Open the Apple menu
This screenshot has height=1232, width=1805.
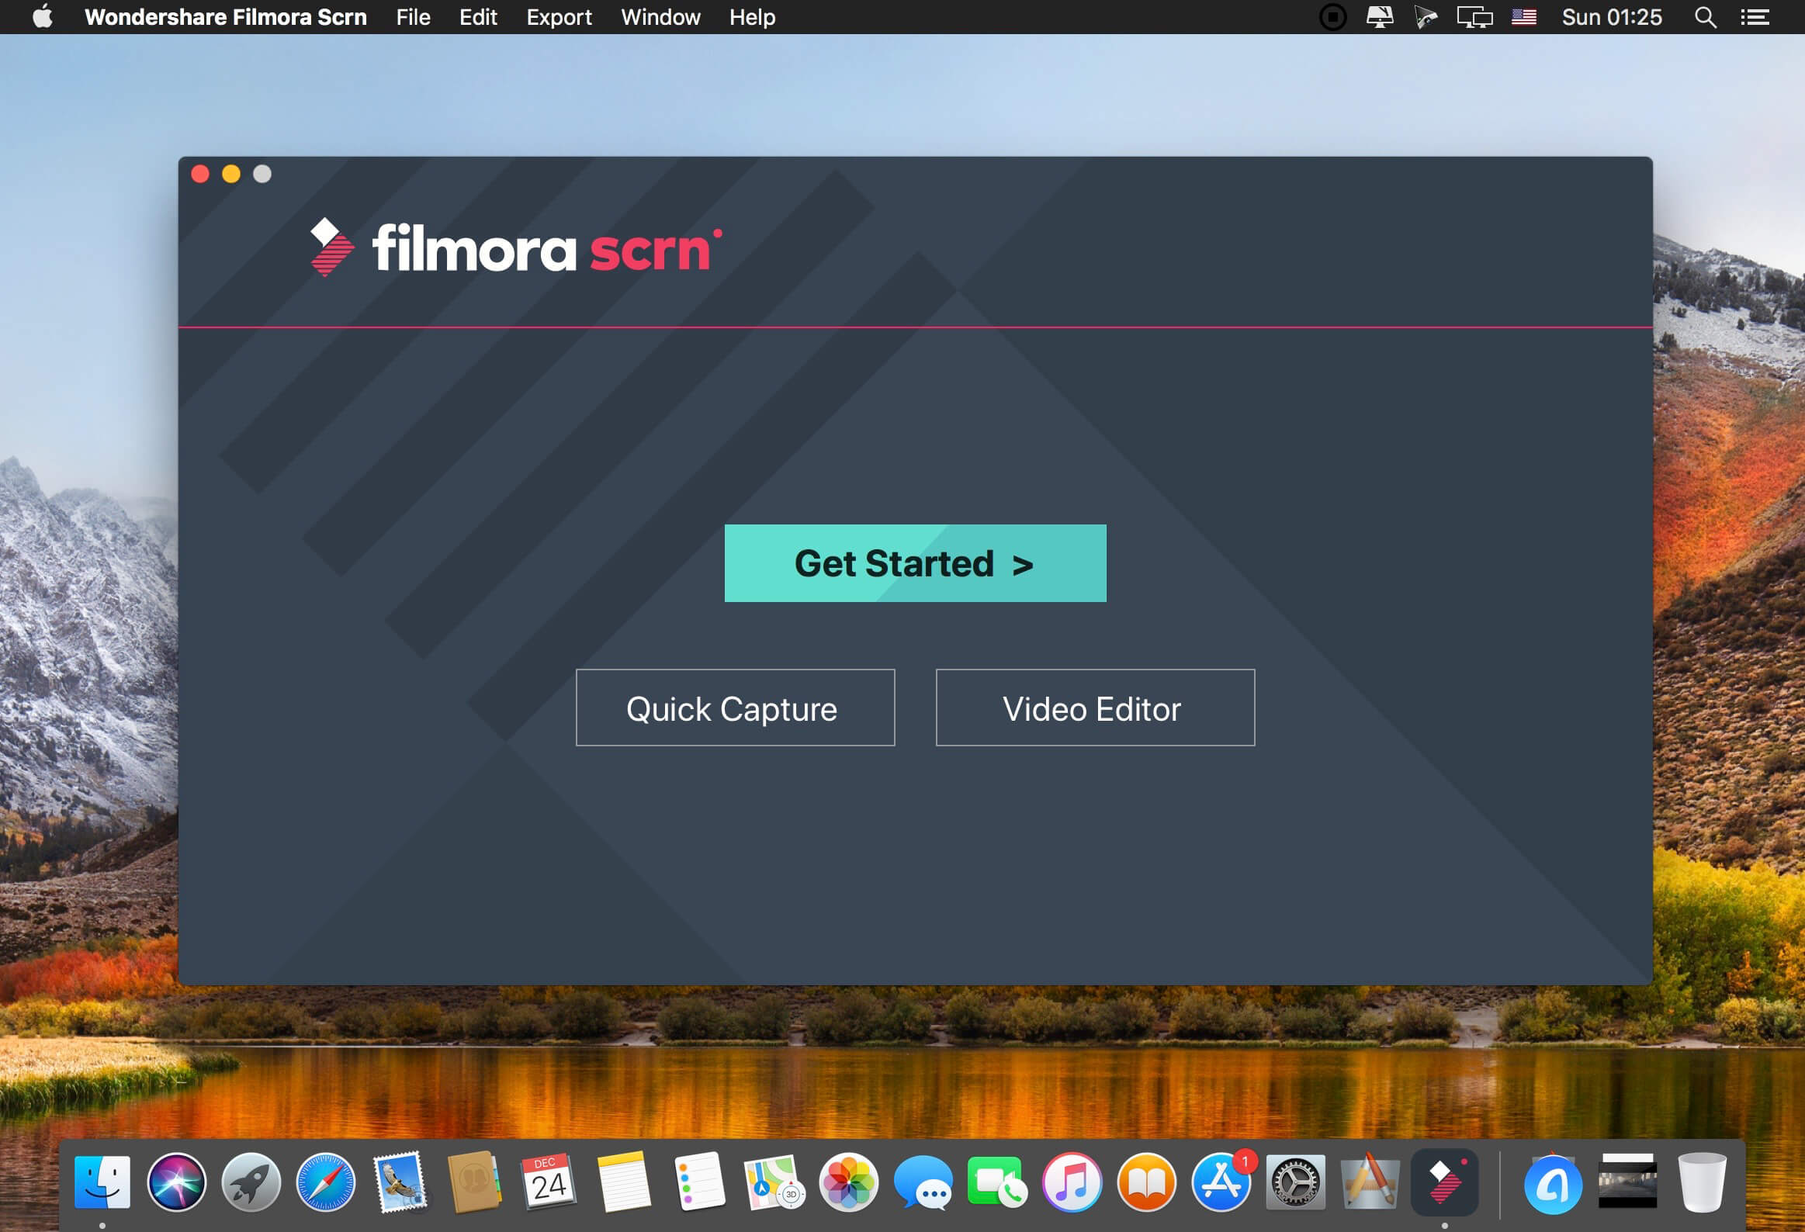[43, 16]
